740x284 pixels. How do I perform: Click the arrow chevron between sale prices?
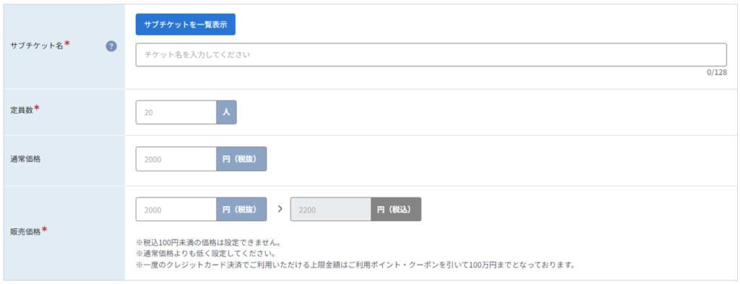tap(280, 209)
